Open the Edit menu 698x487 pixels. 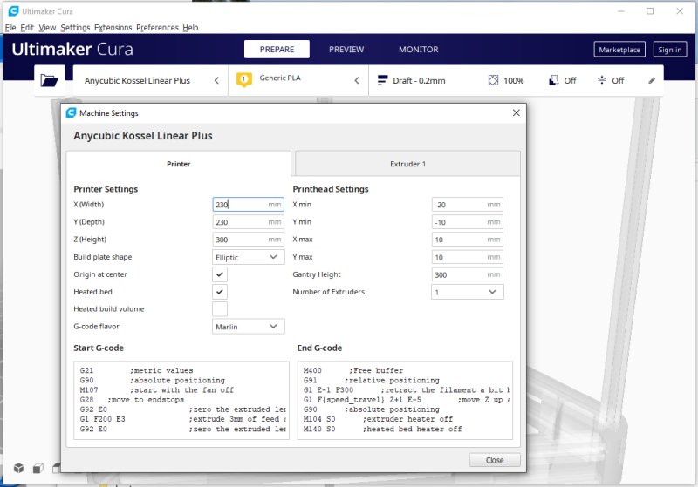(27, 28)
